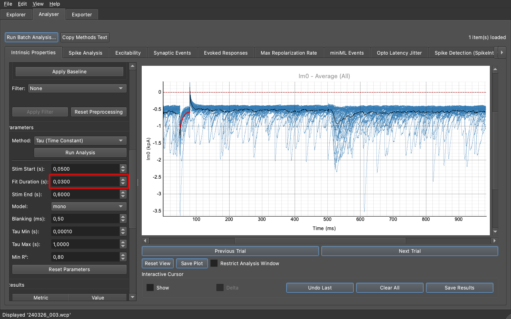Increase Stim End with up arrow
The height and width of the screenshot is (319, 511).
(123, 192)
